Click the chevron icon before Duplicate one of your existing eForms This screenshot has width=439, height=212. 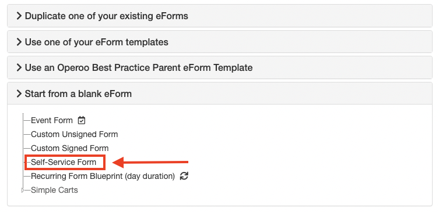coord(19,16)
